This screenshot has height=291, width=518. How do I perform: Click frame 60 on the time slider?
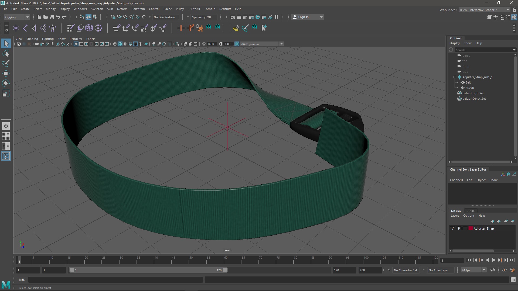click(x=226, y=260)
